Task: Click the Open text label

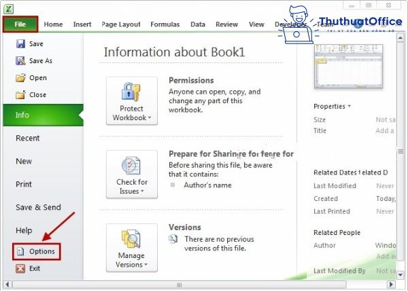Action: click(38, 78)
